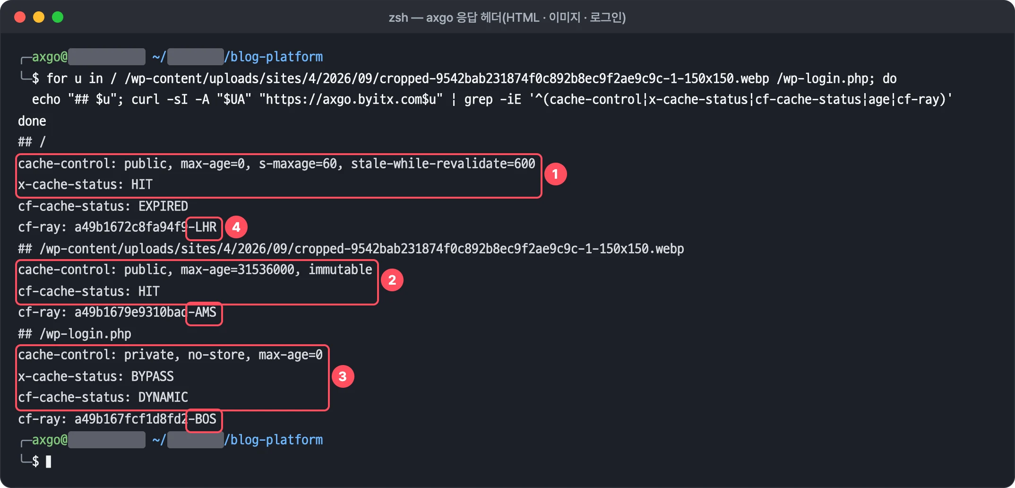The image size is (1015, 488).
Task: Click the 'cache-control: private, no-store' line
Action: click(x=170, y=355)
